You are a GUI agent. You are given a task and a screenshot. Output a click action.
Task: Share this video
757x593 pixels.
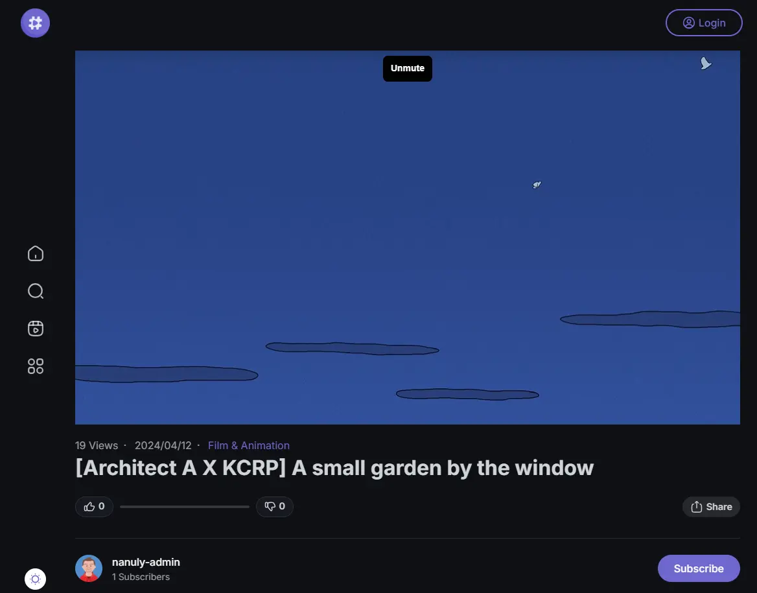tap(711, 507)
